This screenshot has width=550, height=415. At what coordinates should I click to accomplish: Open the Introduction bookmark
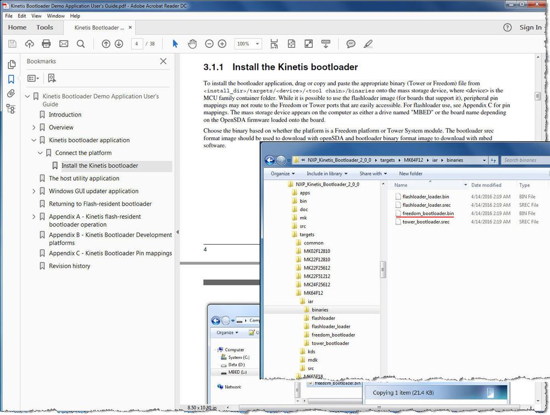coord(65,115)
